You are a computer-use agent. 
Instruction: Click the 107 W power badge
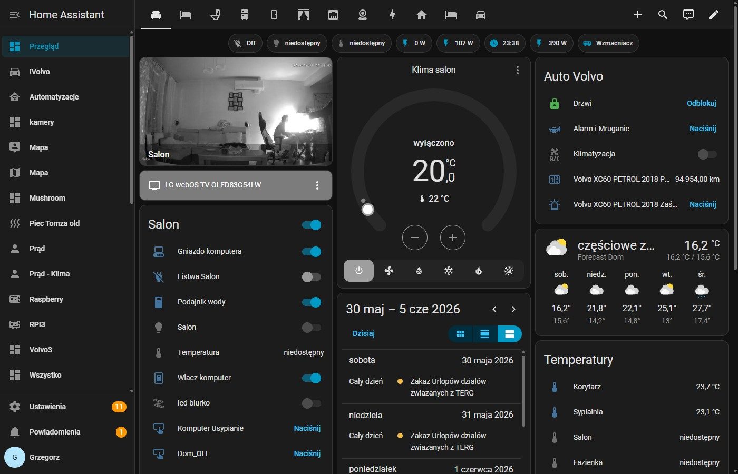pos(458,43)
